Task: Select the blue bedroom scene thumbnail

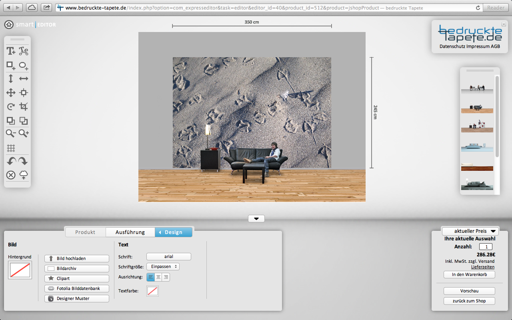Action: (477, 146)
